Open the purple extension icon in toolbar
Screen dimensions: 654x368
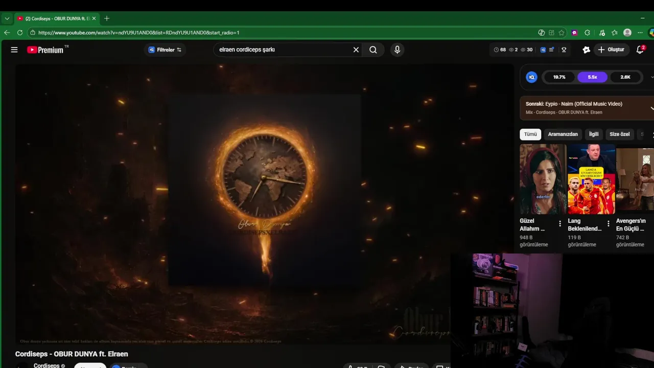[575, 32]
